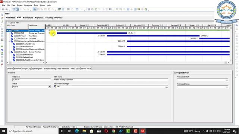Open the Admin menu
239x134 pixels.
click(42, 5)
